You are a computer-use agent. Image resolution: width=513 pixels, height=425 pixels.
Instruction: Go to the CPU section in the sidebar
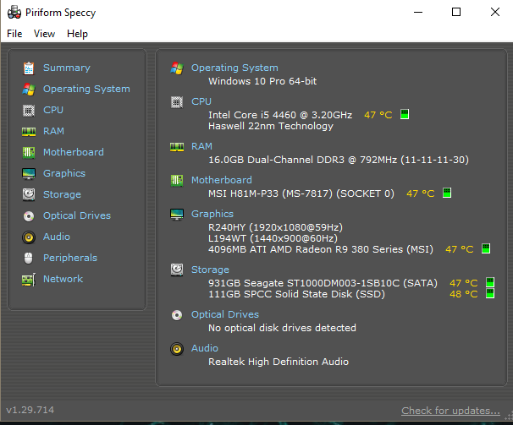53,110
